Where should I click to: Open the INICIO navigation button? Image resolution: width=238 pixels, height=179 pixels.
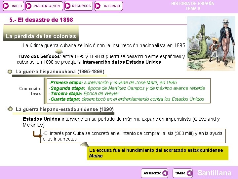coord(13,6)
